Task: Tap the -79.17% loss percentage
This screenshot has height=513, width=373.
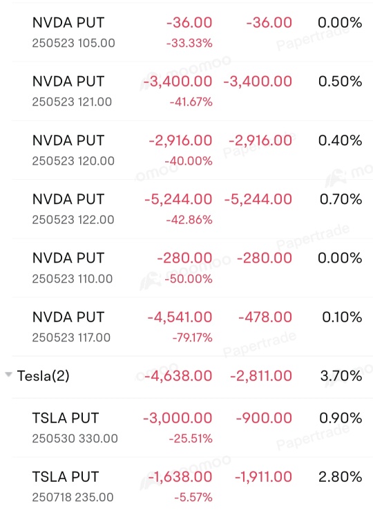Action: tap(193, 337)
